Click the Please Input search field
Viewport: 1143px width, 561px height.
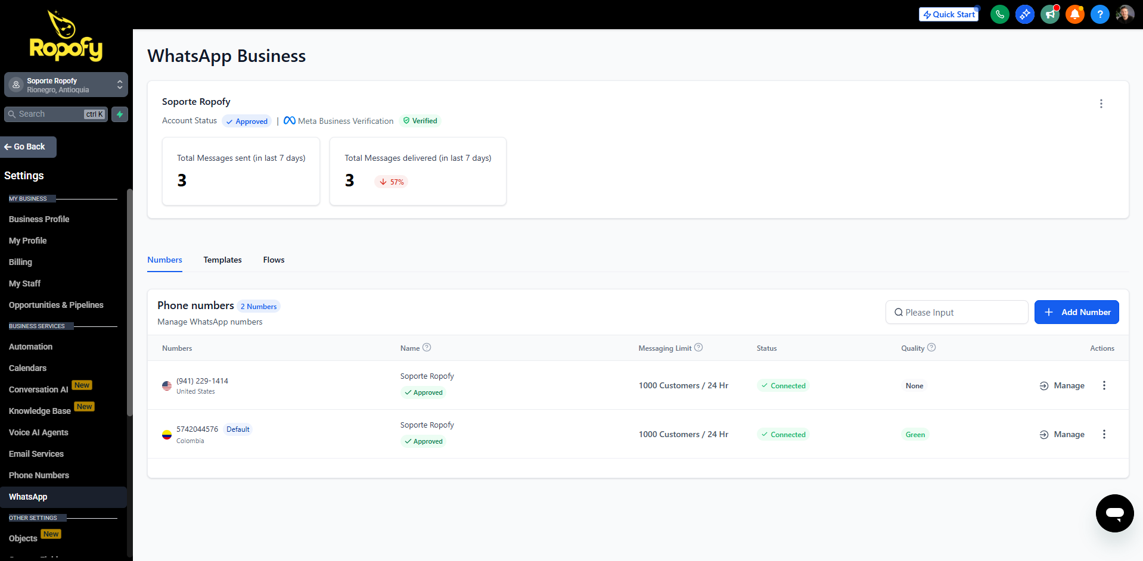[x=956, y=312]
